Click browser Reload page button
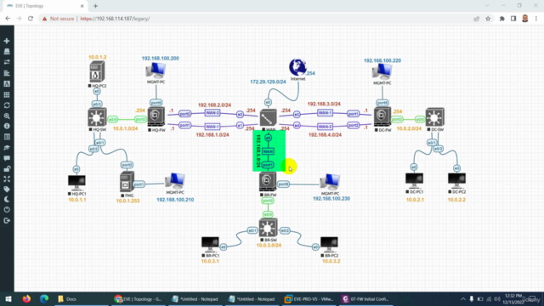Screen dimensions: 544x306 tap(31, 19)
